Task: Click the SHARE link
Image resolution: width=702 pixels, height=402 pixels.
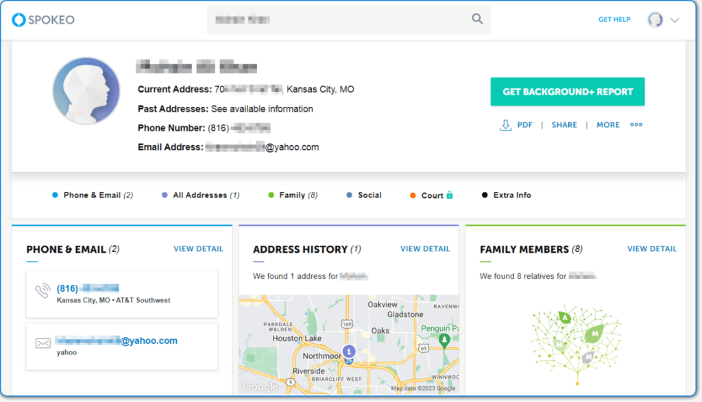Action: 564,125
